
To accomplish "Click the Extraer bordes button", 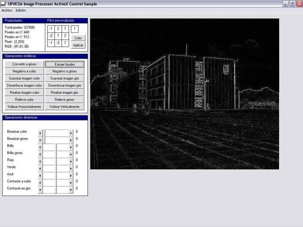I will (64, 64).
